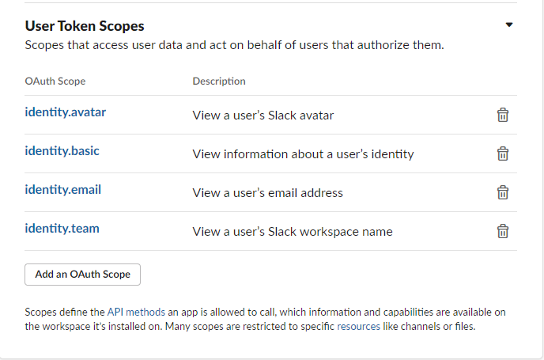Select text 'View a user's Slack workspace name'
Viewport: 544px width, 360px height.
[x=293, y=232]
